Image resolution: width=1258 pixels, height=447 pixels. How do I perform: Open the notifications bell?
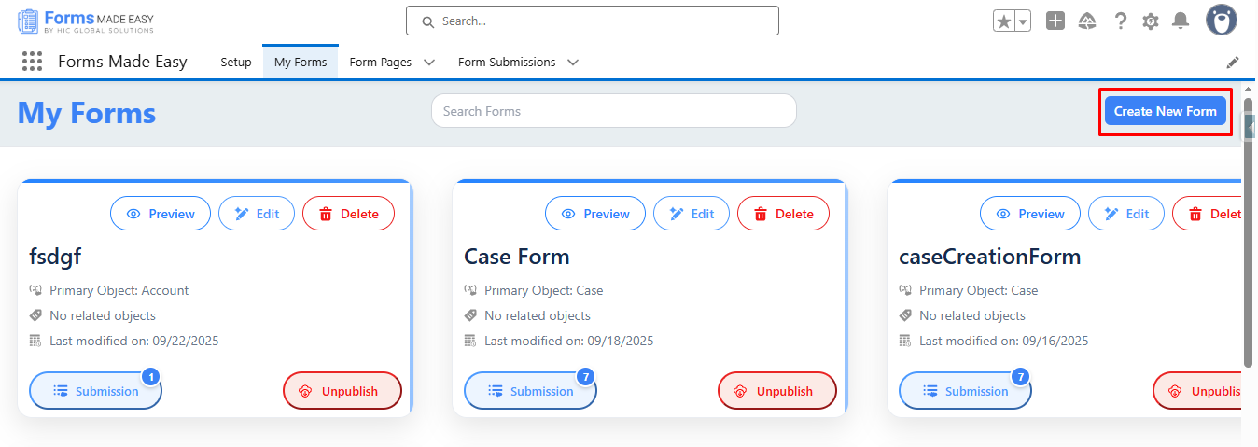point(1181,21)
